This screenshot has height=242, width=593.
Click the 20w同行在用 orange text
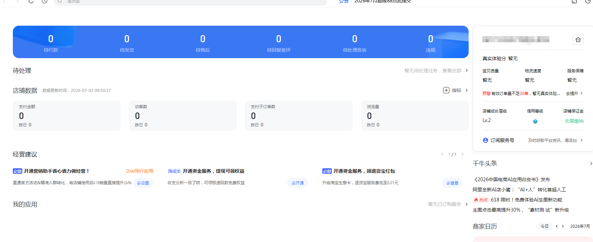point(140,171)
